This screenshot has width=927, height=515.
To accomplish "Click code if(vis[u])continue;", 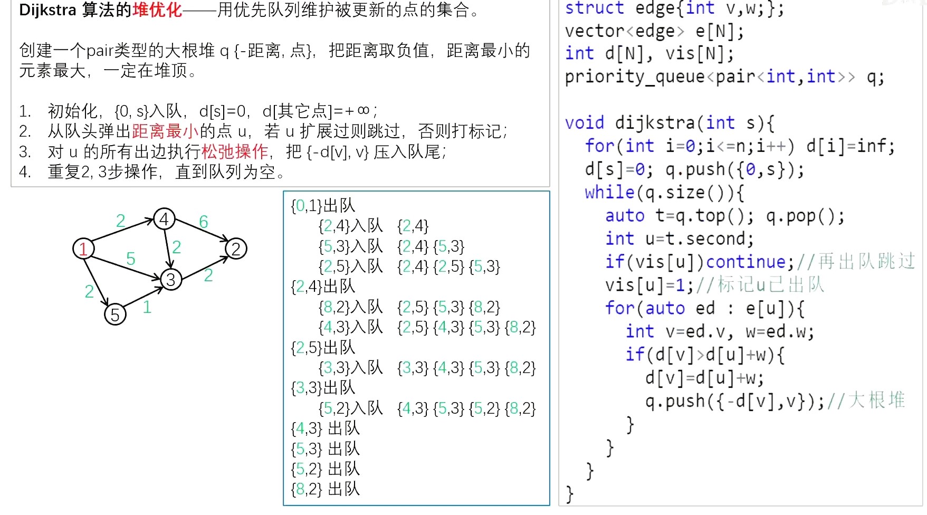I will click(x=700, y=262).
